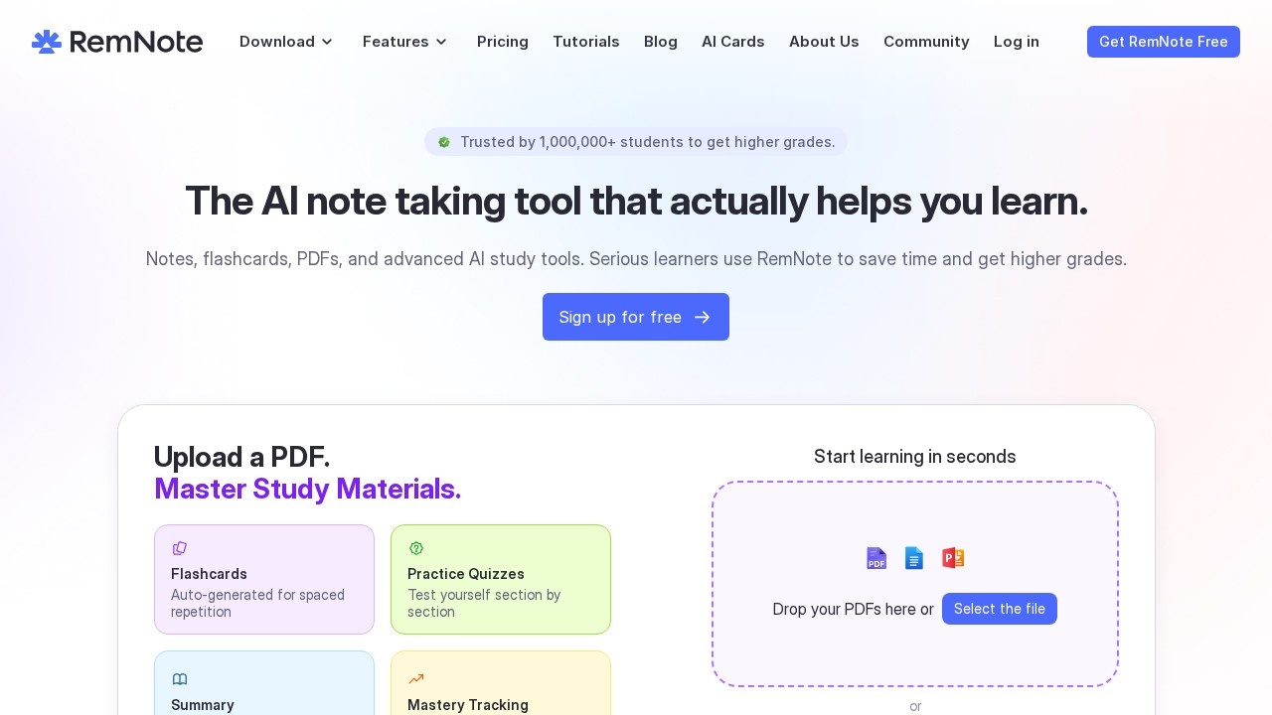The image size is (1272, 715).
Task: Open the Blog link
Action: pos(661,42)
